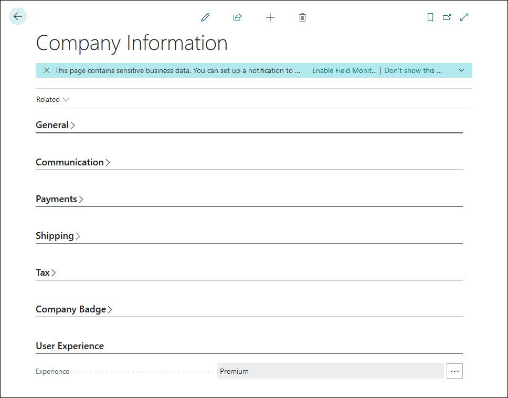Expand the General section
This screenshot has height=398, width=508.
point(56,125)
